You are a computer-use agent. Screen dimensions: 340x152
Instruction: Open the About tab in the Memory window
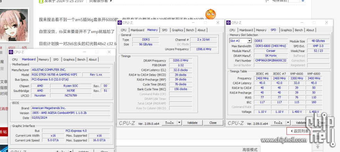point(201,30)
